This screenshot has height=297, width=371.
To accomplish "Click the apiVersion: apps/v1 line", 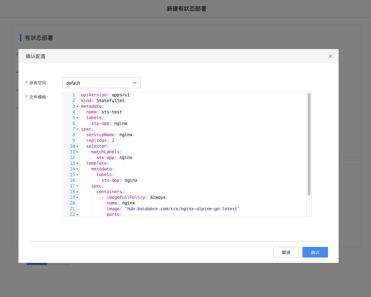I will tap(105, 95).
